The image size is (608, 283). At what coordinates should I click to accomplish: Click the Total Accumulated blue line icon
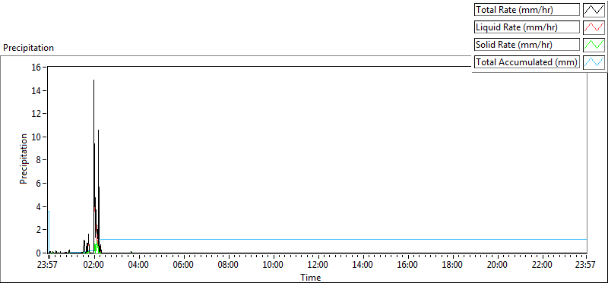point(594,61)
